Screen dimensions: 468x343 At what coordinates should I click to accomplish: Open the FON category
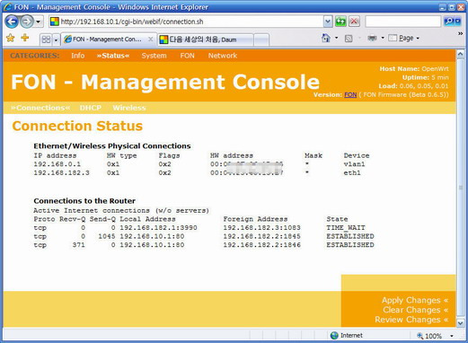click(x=187, y=56)
